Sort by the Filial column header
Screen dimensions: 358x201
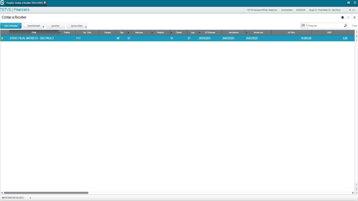(34, 32)
